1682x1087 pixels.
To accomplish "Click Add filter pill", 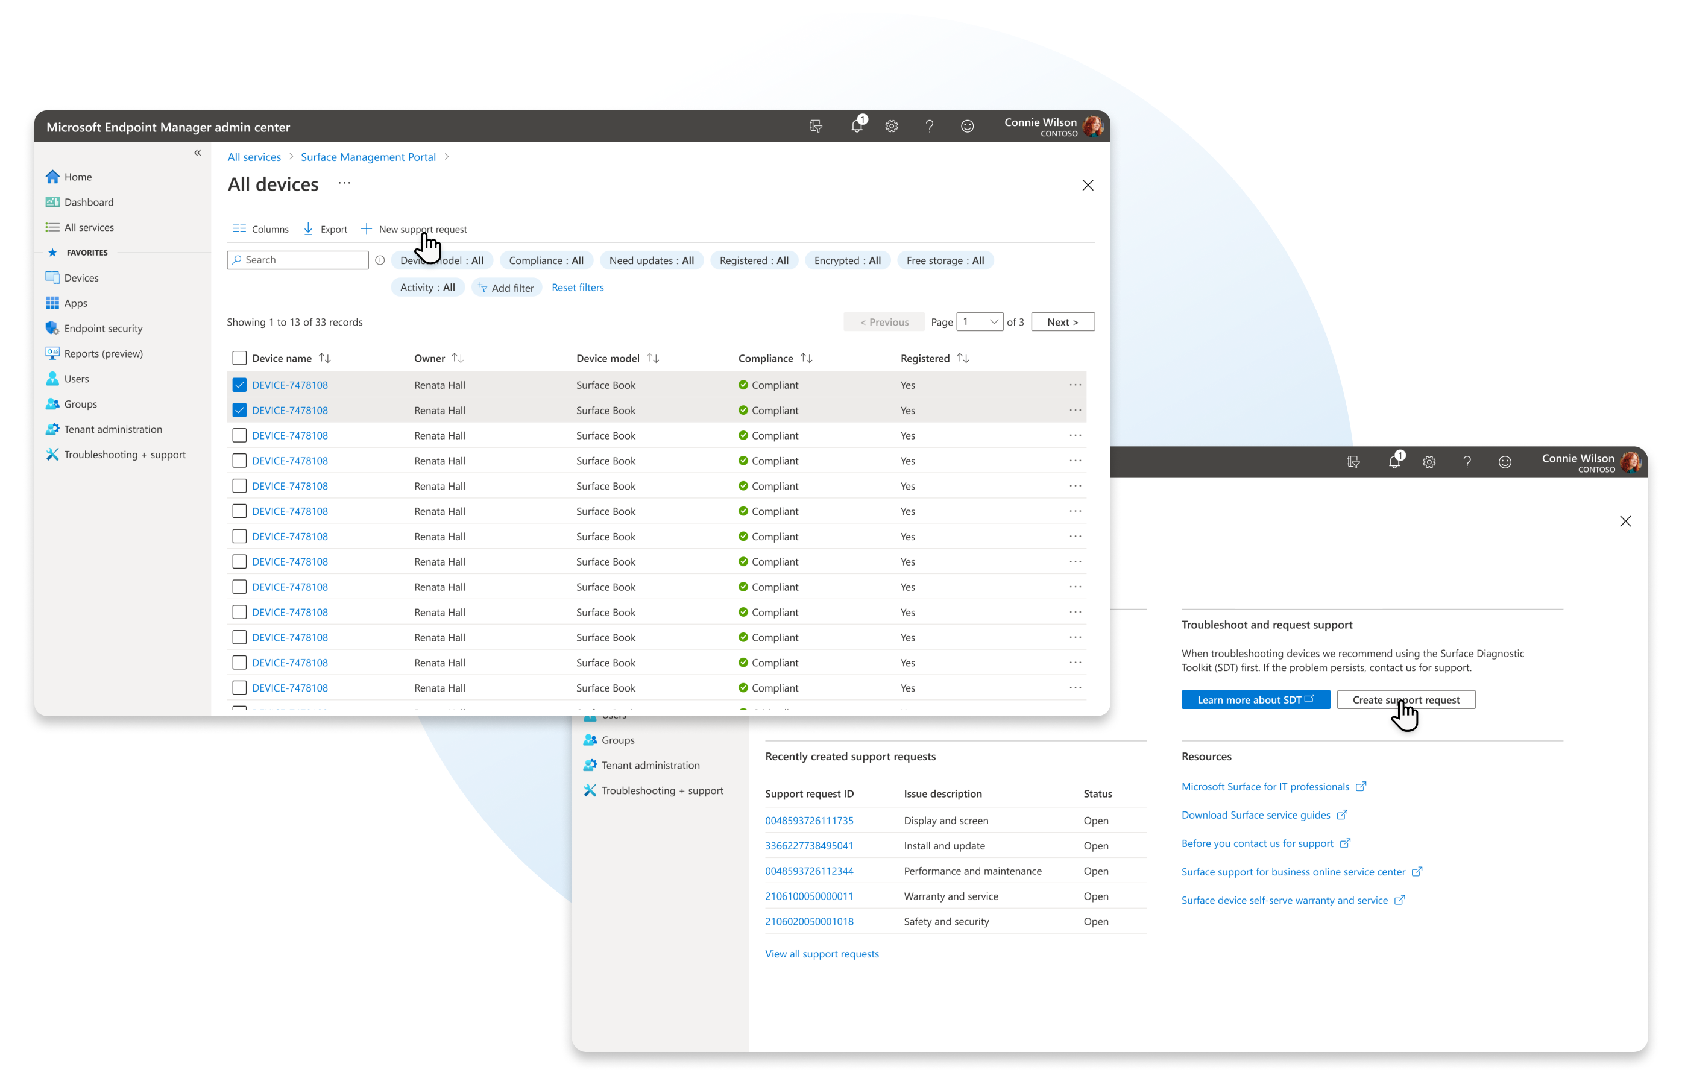I will 506,288.
